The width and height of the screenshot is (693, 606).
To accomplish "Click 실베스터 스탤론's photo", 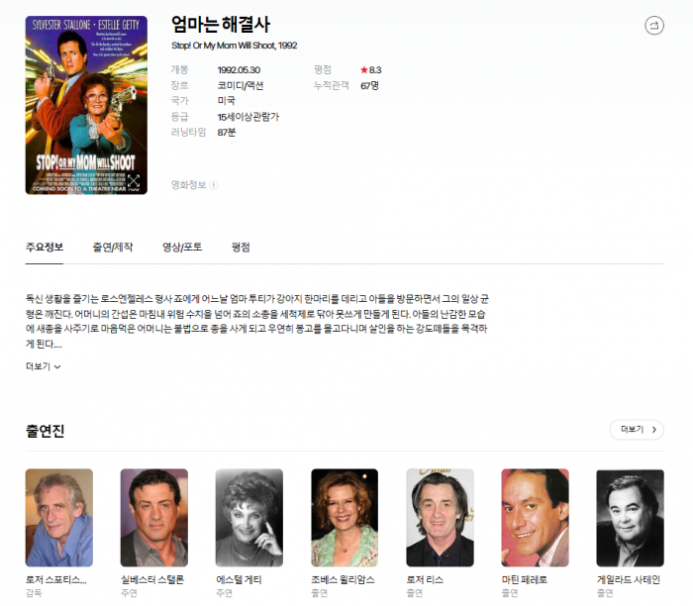I will [154, 517].
